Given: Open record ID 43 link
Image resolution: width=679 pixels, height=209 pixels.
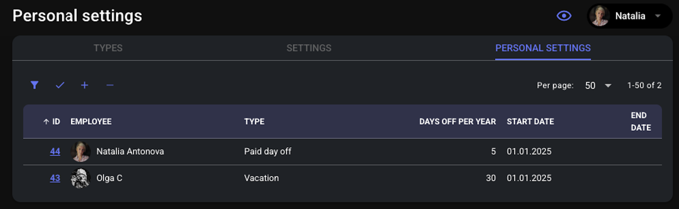Looking at the screenshot, I should [55, 178].
